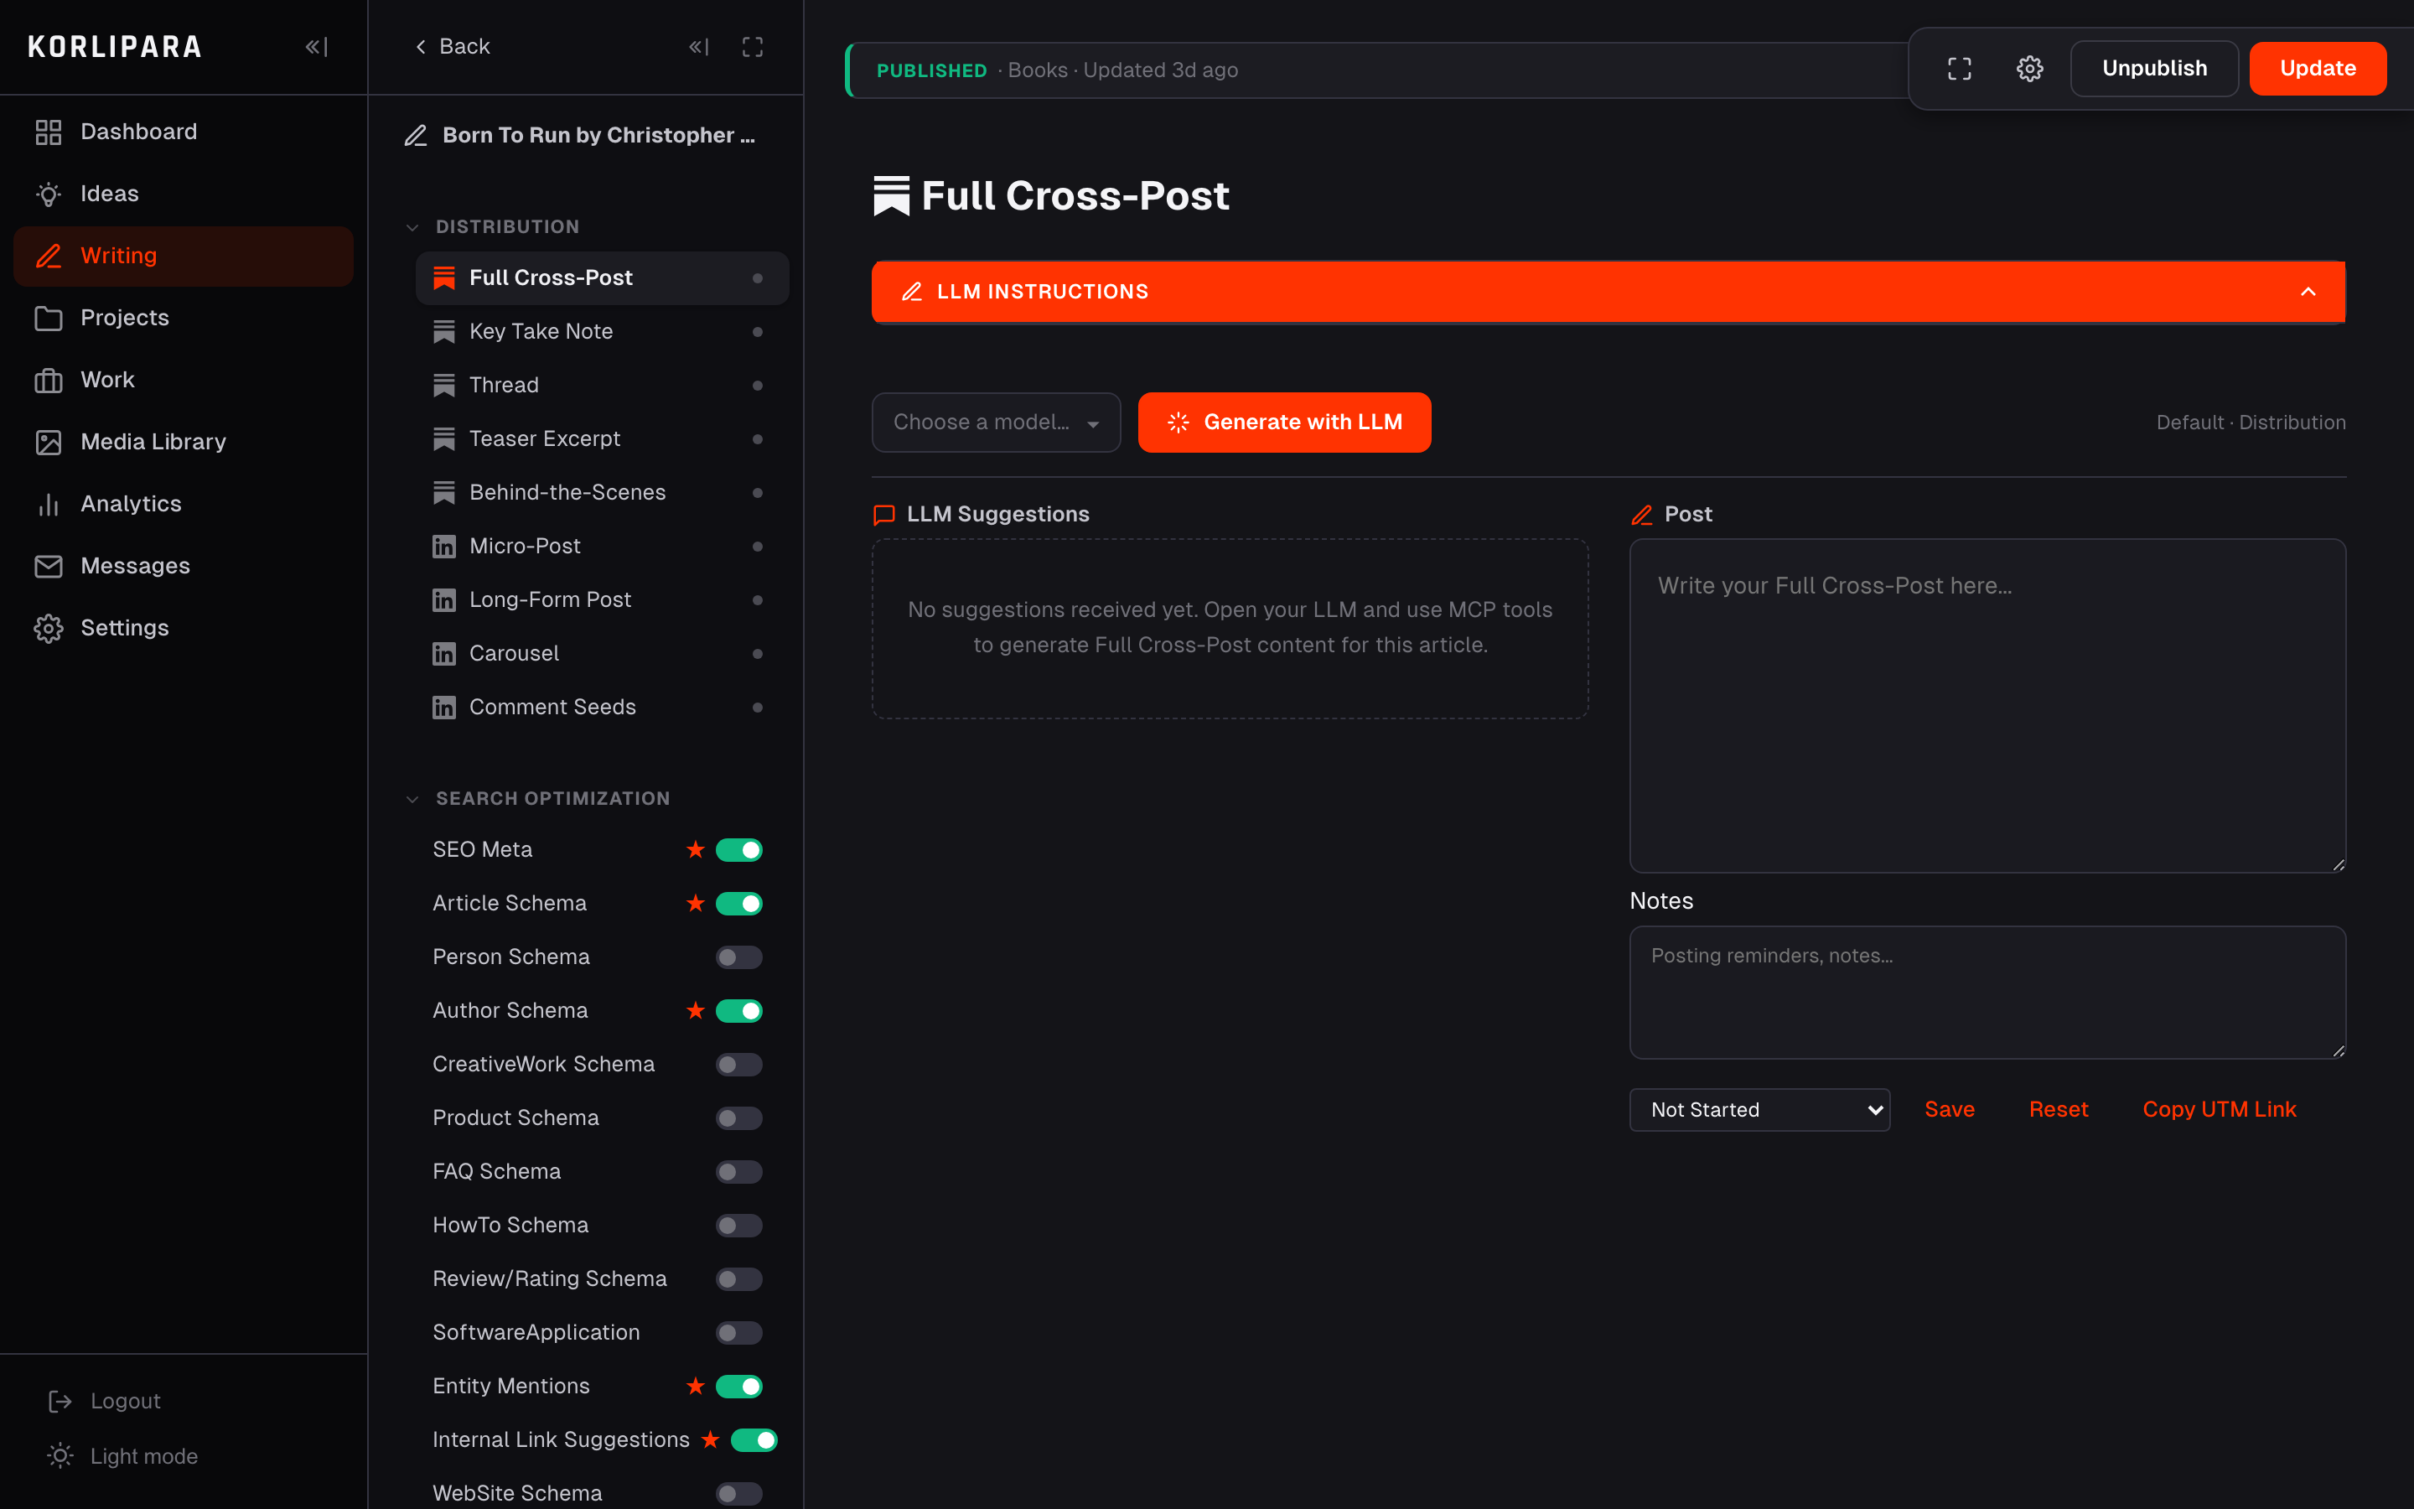The width and height of the screenshot is (2414, 1509).
Task: Click the Internal Link Suggestions toggle
Action: click(x=754, y=1440)
